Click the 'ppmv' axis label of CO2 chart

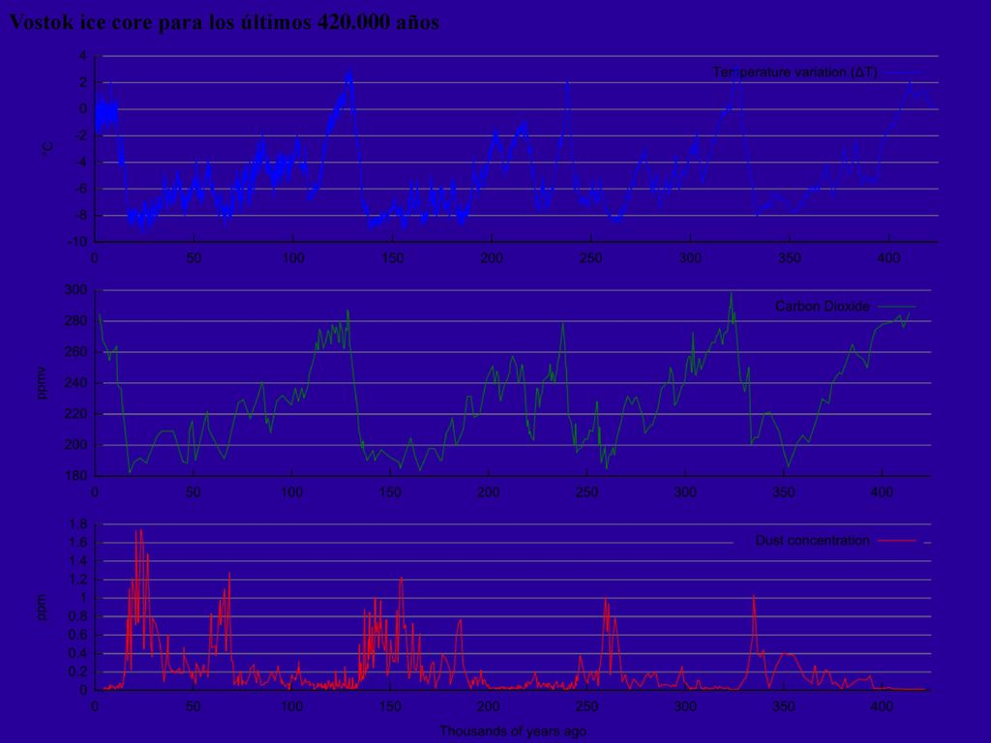coord(42,383)
